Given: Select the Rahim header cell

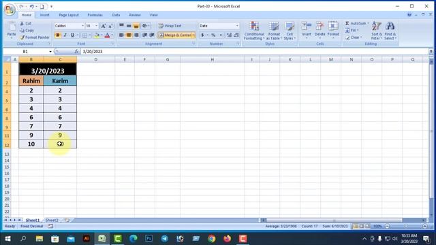Looking at the screenshot, I should 31,81.
